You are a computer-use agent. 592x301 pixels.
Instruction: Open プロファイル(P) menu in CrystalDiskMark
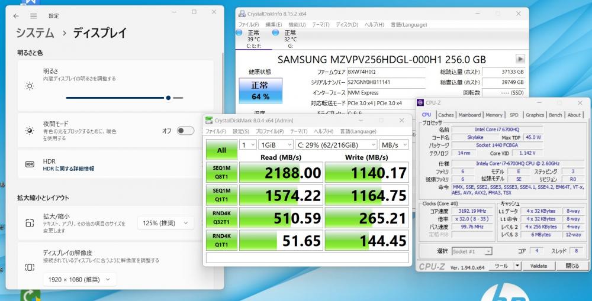[269, 131]
